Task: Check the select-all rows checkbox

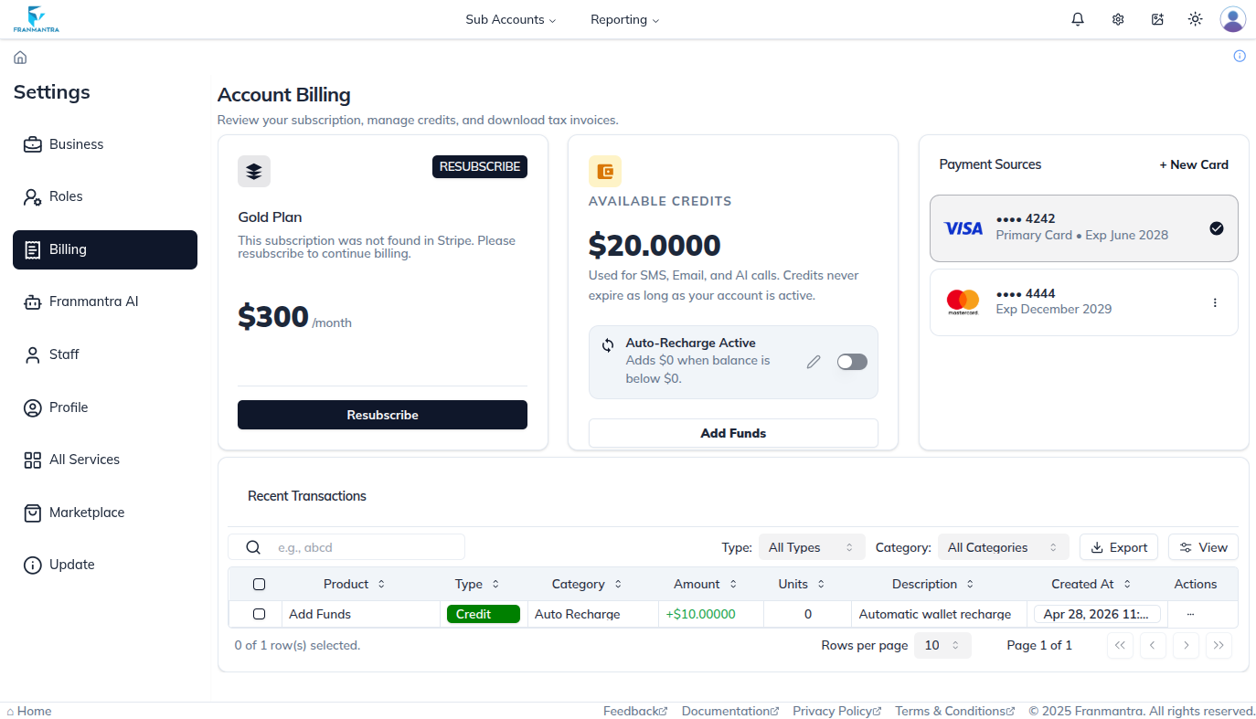Action: [259, 584]
